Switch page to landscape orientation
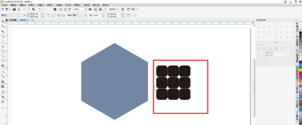The height and width of the screenshot is (125, 302). pos(53,15)
